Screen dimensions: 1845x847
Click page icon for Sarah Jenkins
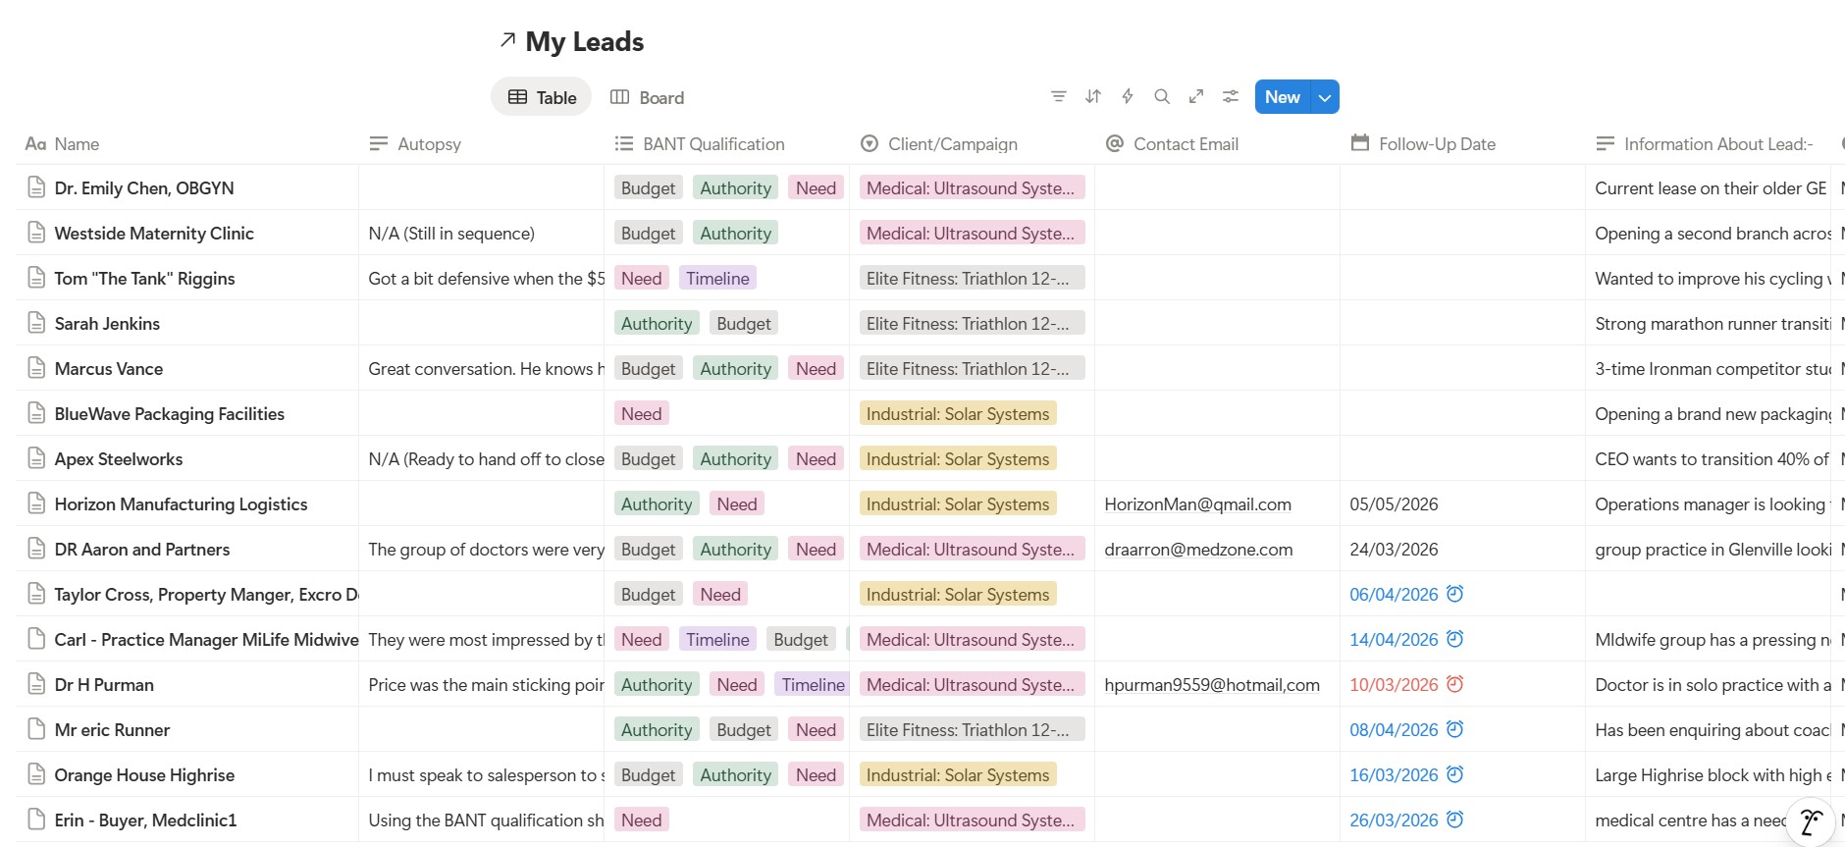(x=36, y=323)
